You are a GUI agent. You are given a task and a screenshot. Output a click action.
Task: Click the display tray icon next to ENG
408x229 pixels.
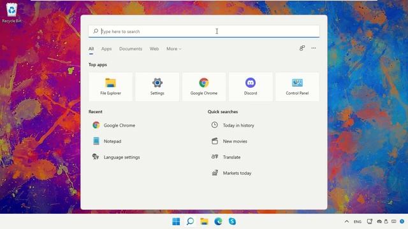[370, 221]
